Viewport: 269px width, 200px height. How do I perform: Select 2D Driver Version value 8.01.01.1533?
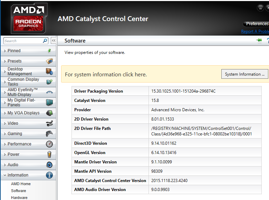pos(163,119)
